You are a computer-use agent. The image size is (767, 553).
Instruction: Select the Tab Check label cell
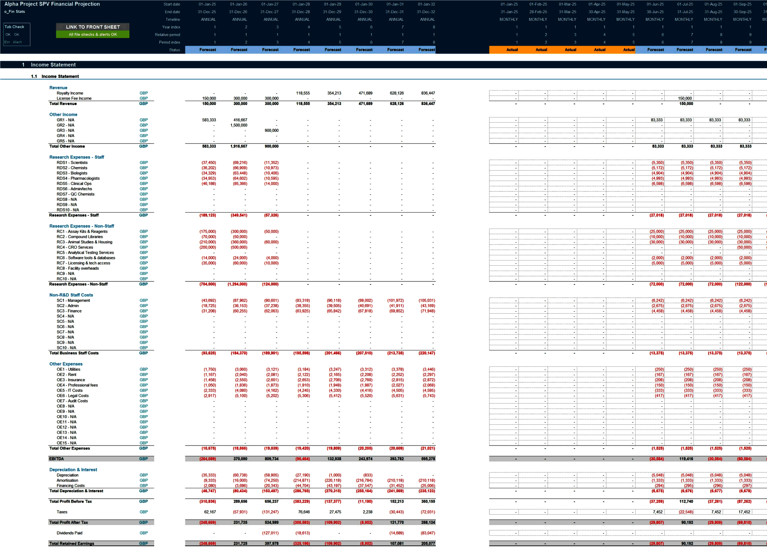point(14,27)
